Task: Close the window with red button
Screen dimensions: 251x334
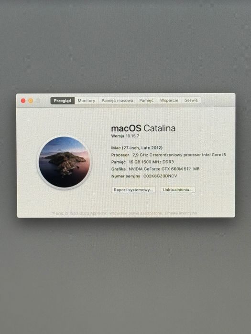Action: point(23,101)
